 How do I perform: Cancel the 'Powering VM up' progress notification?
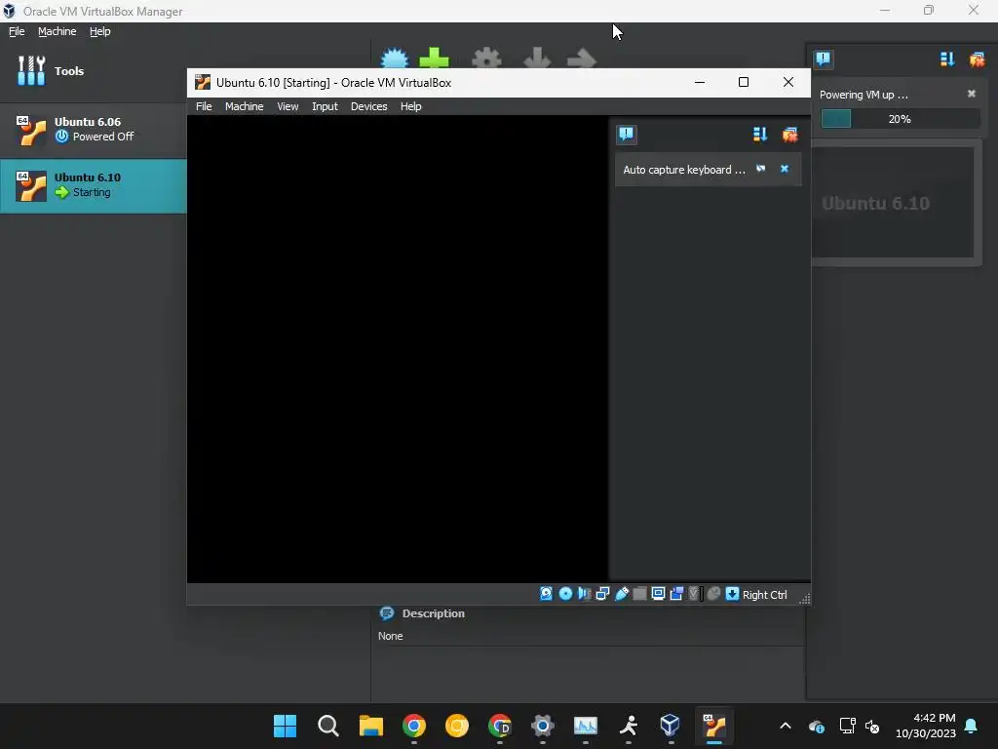tap(972, 94)
